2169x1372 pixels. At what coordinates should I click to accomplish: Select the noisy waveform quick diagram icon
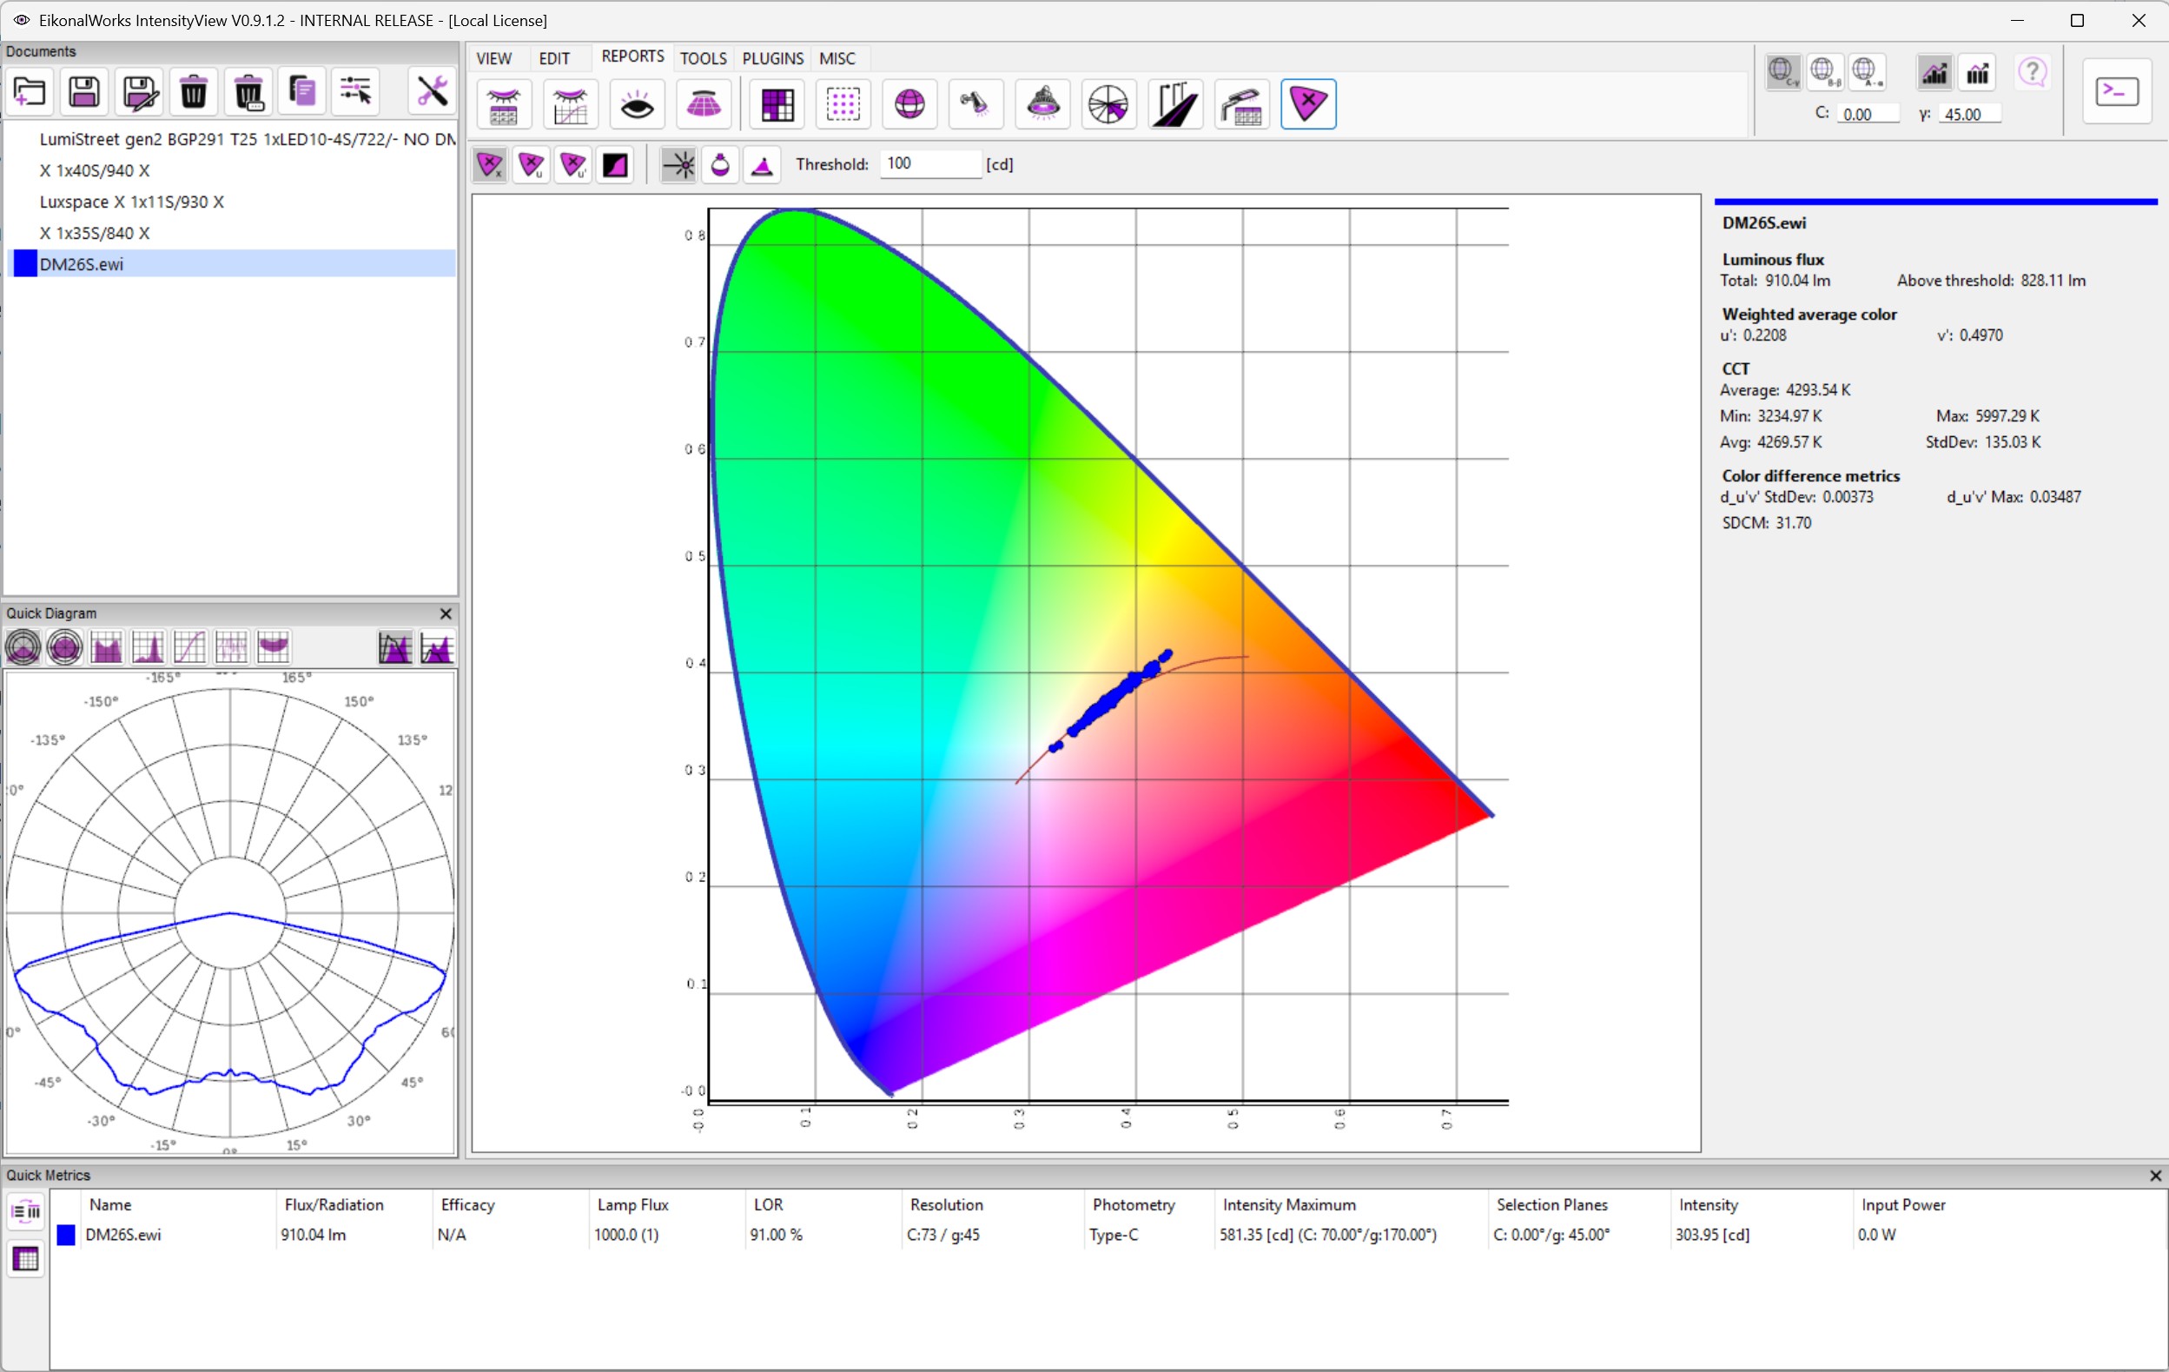pos(231,646)
